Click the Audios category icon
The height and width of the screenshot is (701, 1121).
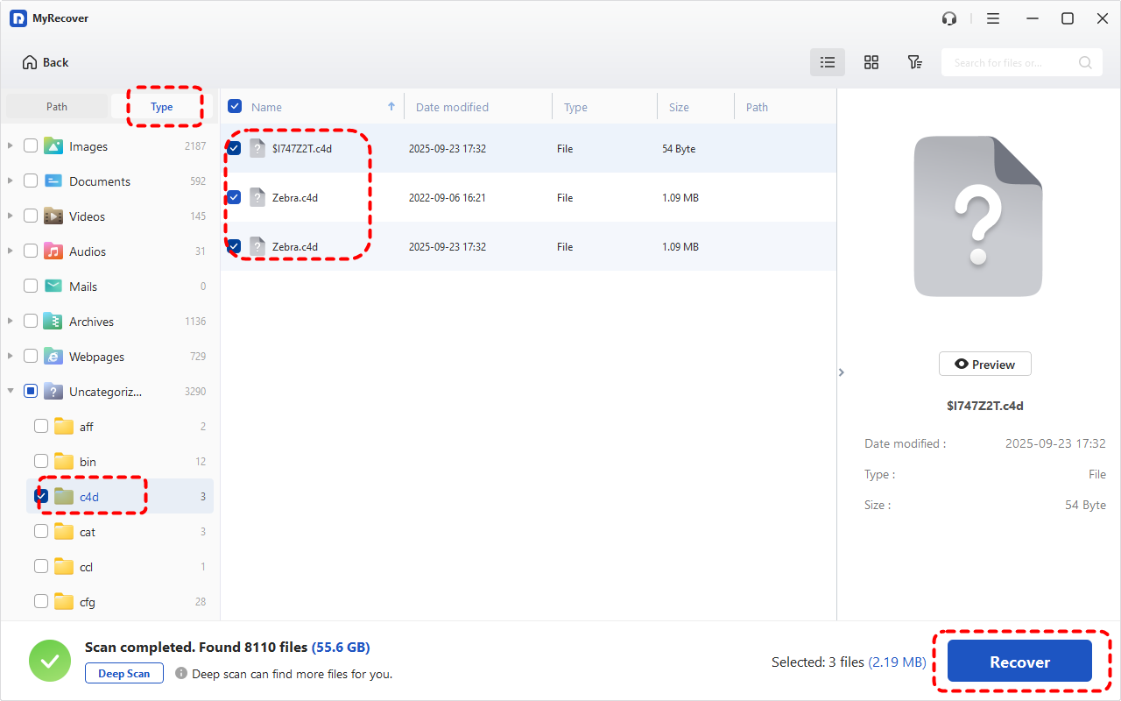[53, 251]
